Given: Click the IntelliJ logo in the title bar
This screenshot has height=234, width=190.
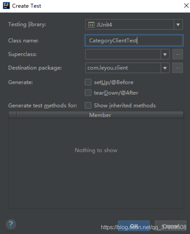Looking at the screenshot, I should point(6,6).
